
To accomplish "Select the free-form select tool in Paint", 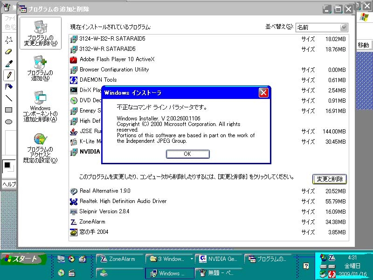I will tap(9, 40).
